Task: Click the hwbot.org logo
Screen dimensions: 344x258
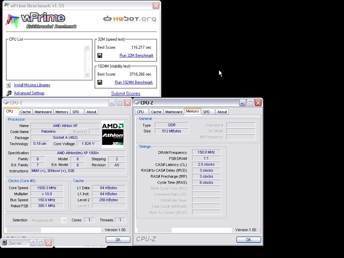Action: 130,19
